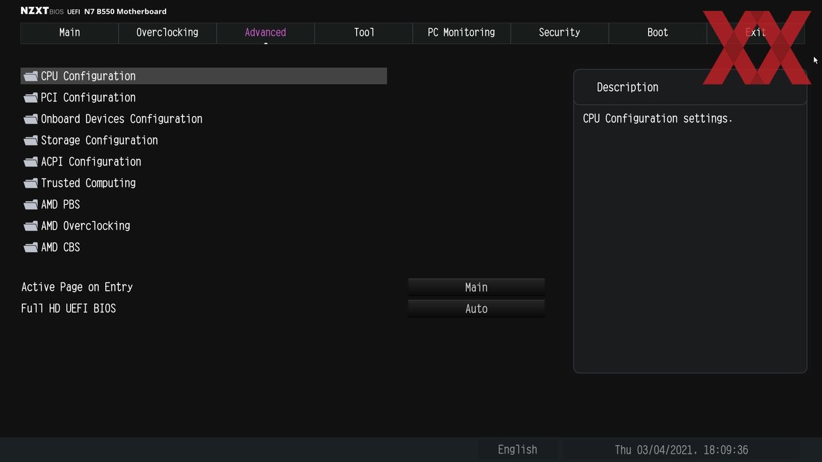This screenshot has height=462, width=822.
Task: Click the PCI Configuration folder icon
Action: tap(31, 97)
